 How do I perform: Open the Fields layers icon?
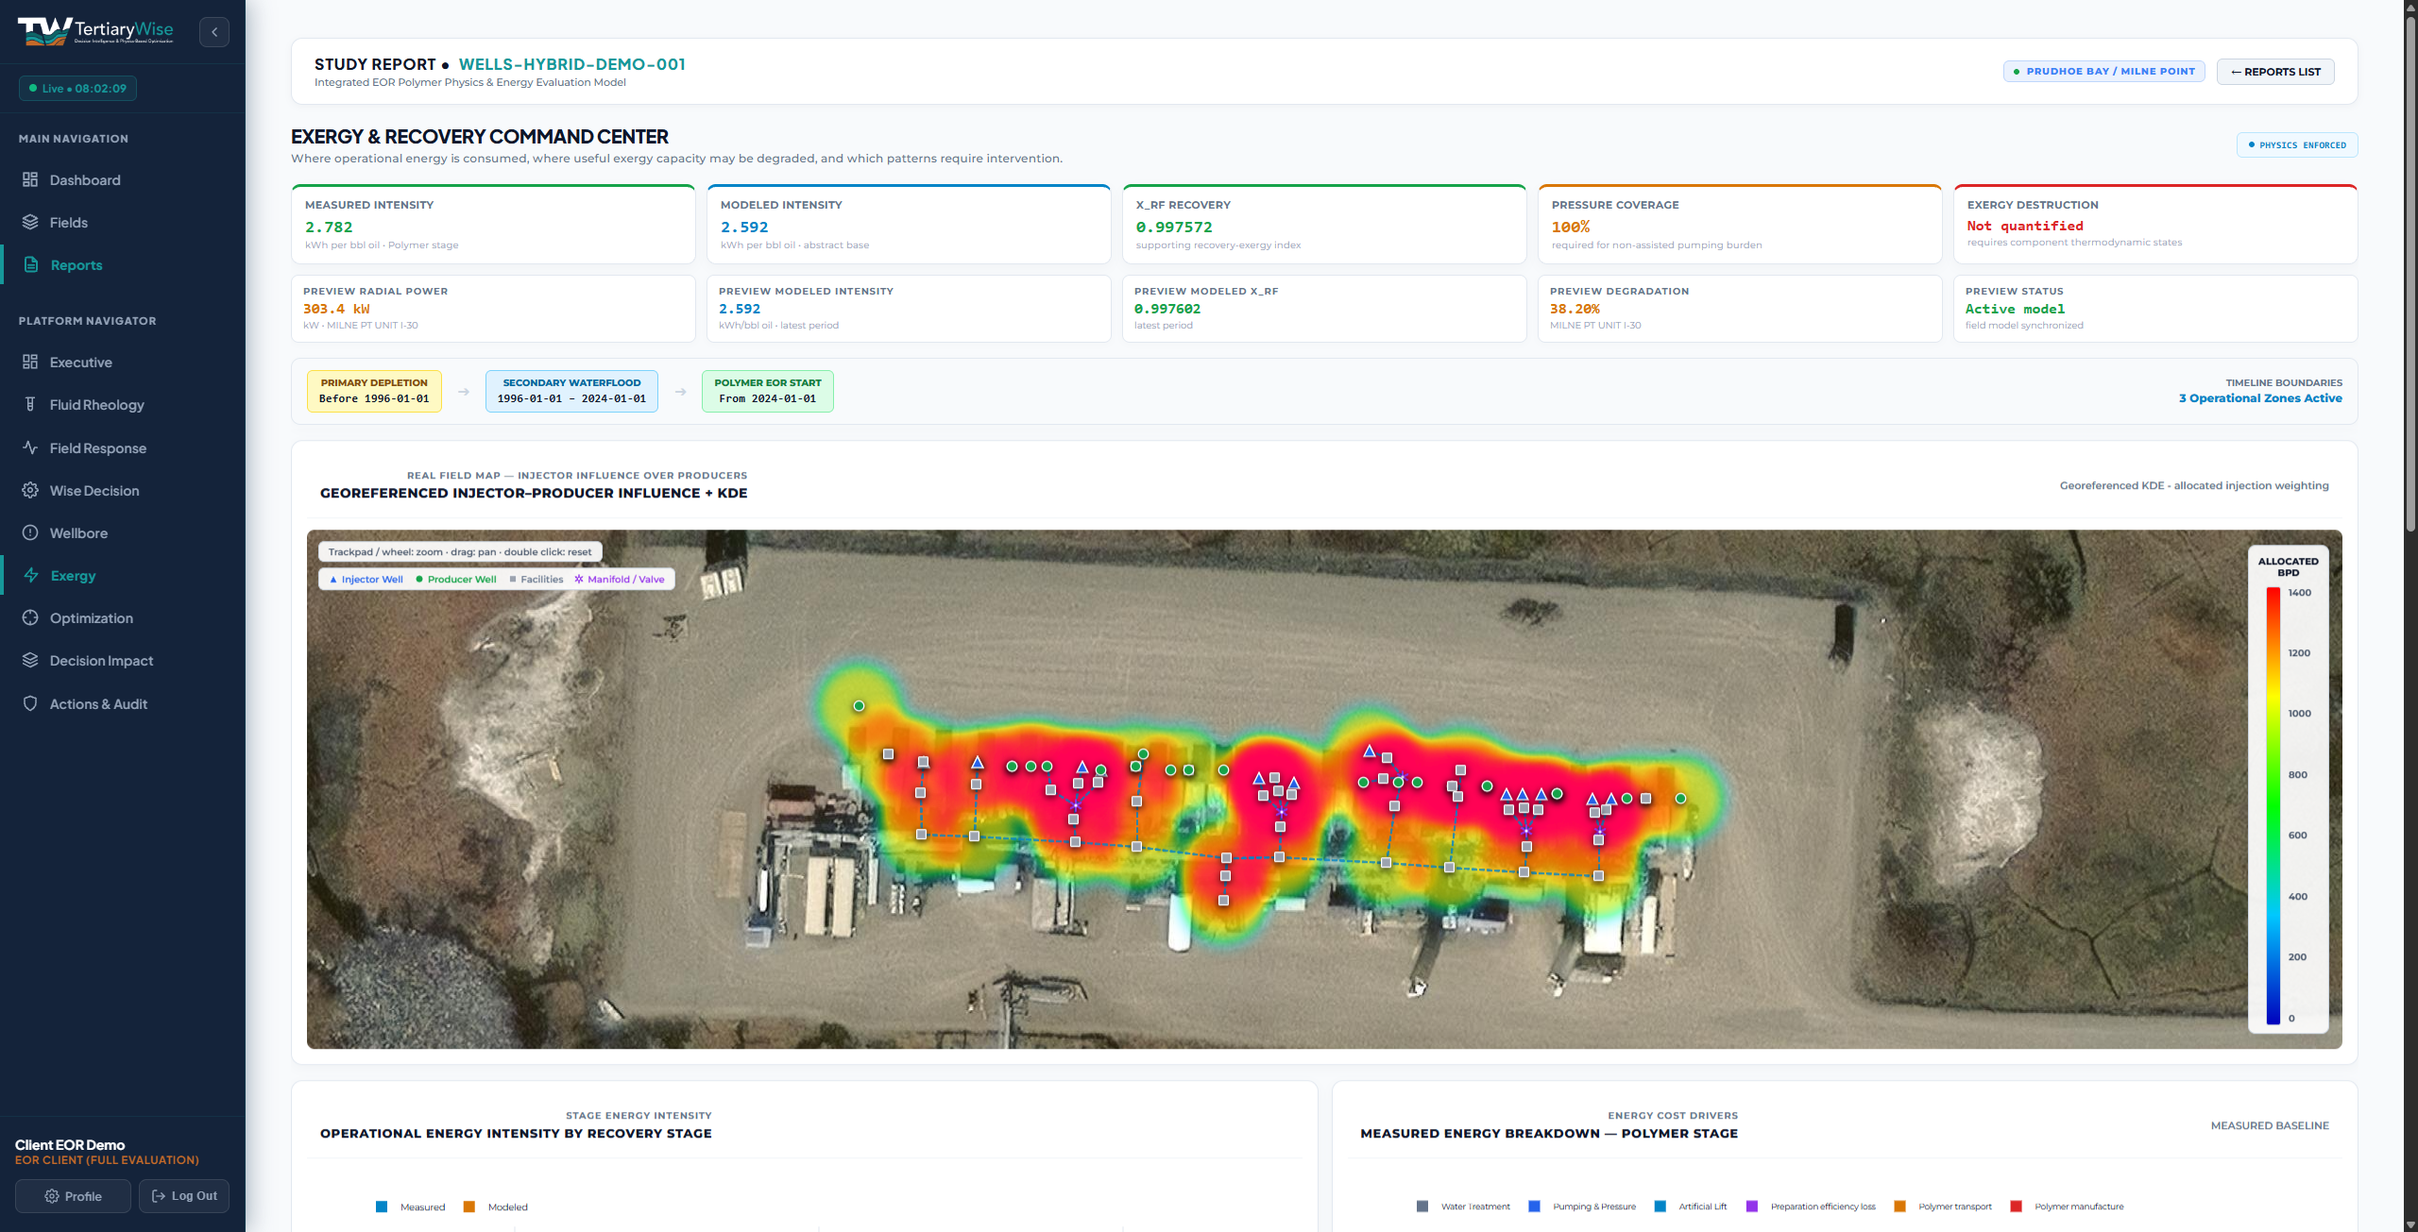pos(30,222)
